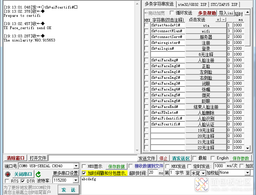Click the 结束人脸注册 send button
This screenshot has width=256, height=195.
[206, 107]
